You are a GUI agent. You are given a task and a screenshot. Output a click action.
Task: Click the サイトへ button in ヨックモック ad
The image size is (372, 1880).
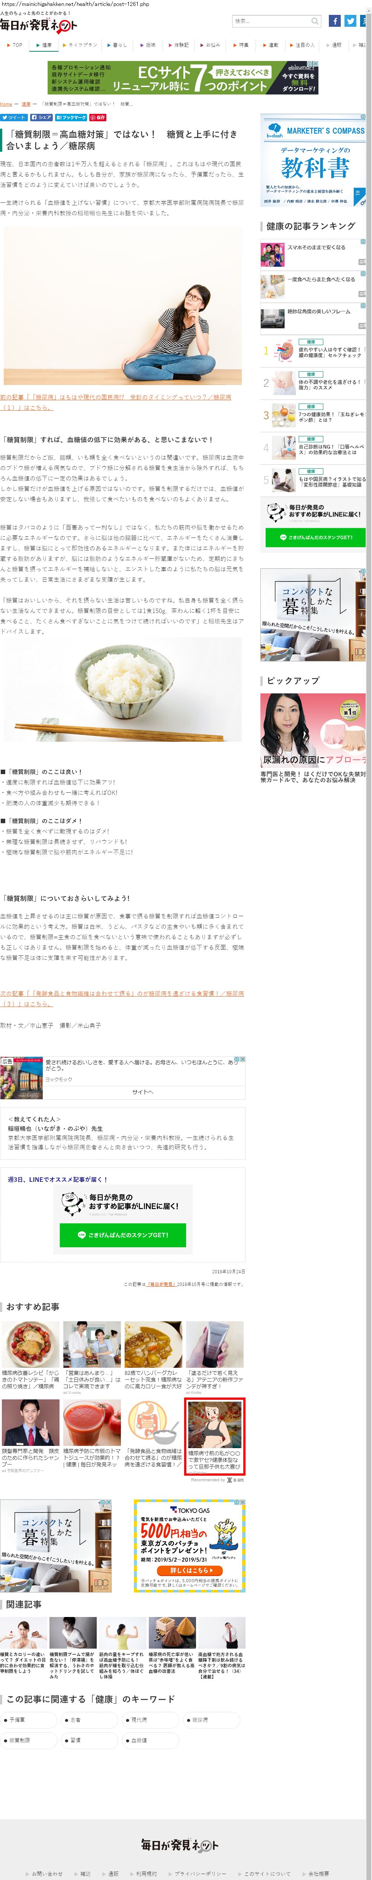pos(143,1092)
